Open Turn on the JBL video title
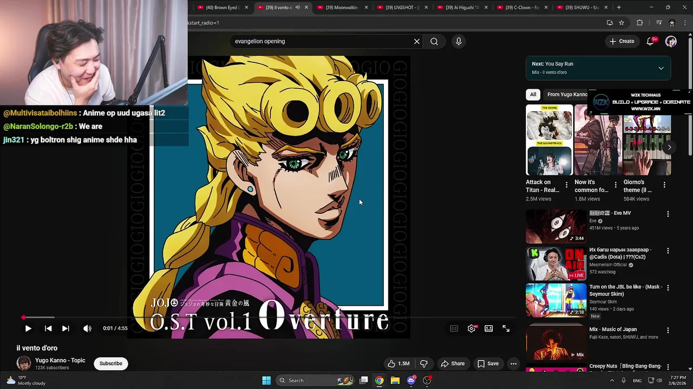693x389 pixels. (x=625, y=291)
